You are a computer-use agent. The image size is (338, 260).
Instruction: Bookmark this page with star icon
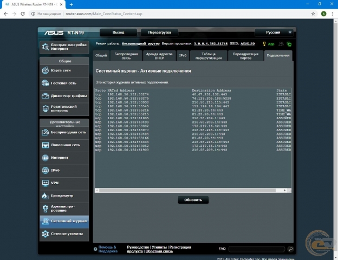coord(313,14)
